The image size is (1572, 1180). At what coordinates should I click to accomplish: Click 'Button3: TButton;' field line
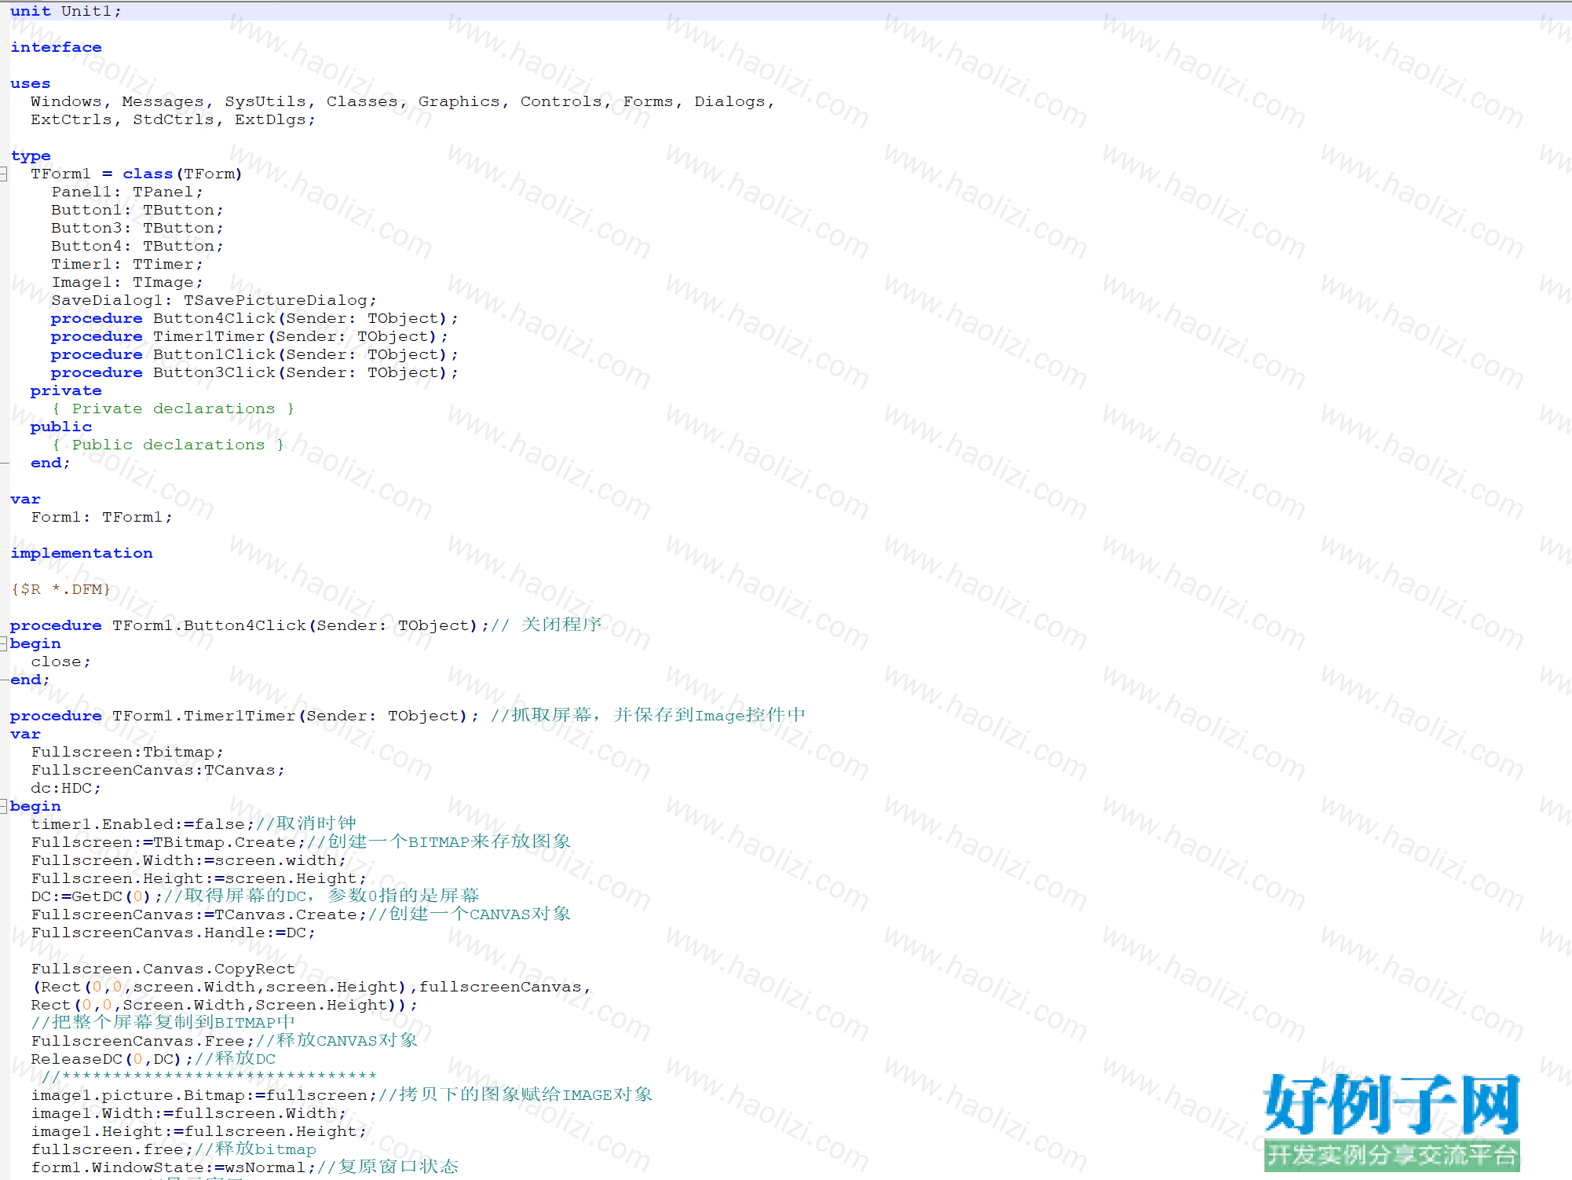tap(137, 228)
